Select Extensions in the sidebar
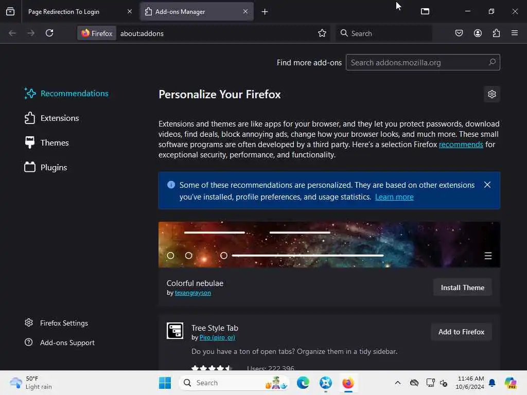 coord(52,118)
